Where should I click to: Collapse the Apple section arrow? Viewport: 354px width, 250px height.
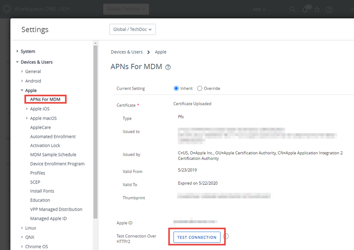pyautogui.click(x=22, y=90)
